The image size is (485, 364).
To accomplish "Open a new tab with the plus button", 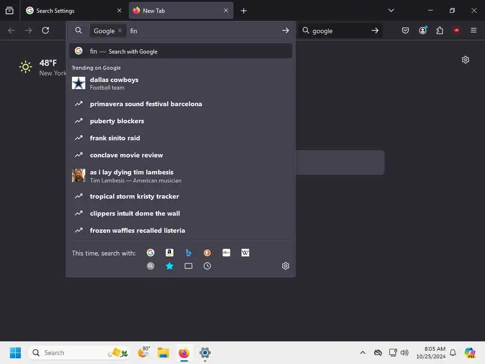I will point(243,11).
